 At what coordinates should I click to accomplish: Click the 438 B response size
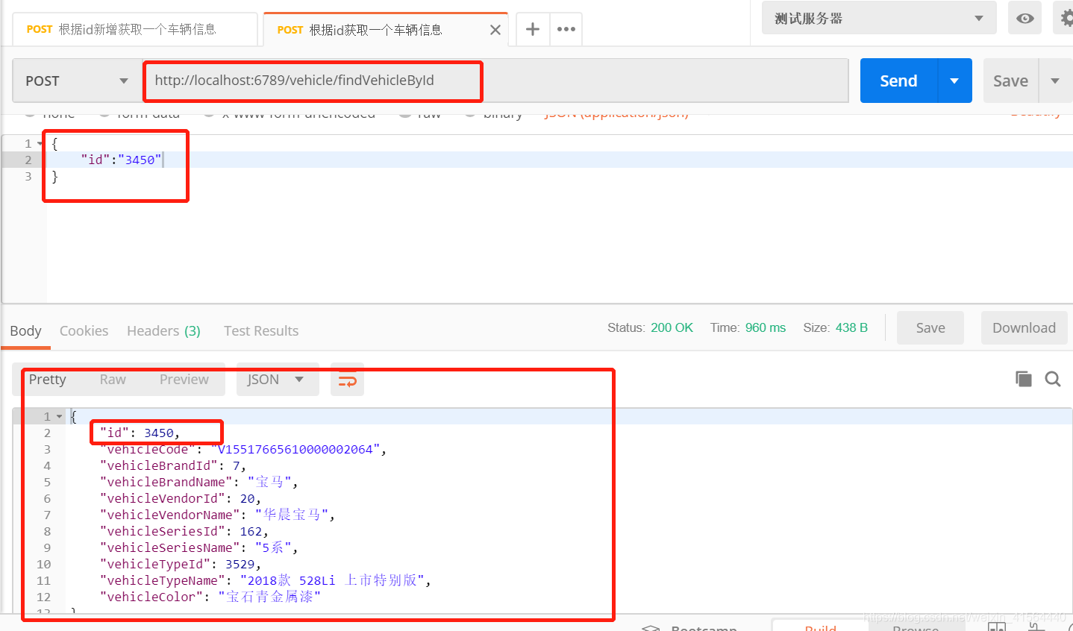coord(851,327)
